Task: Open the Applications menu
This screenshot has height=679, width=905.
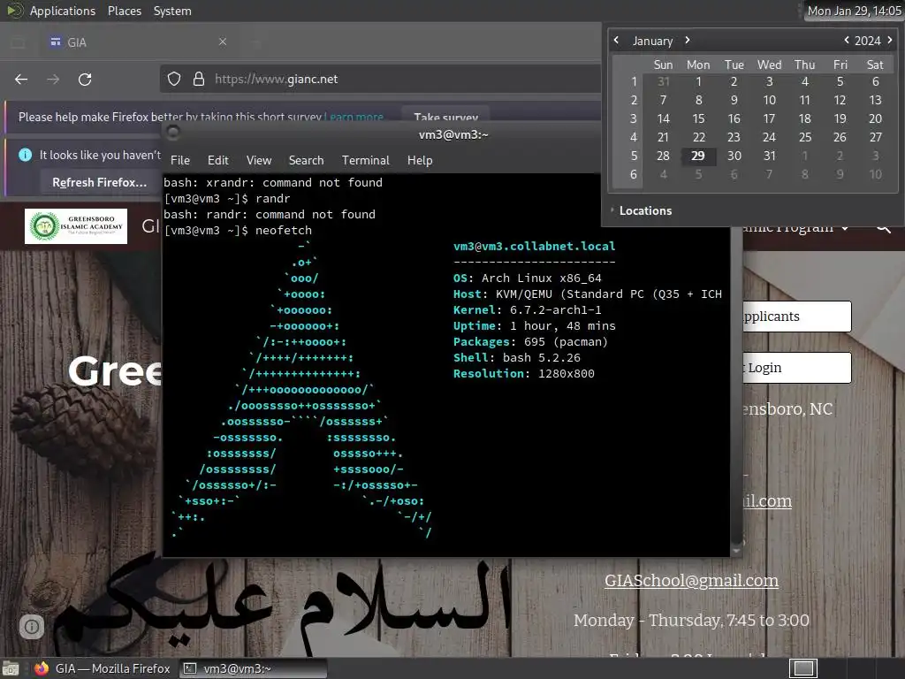Action: coord(63,11)
